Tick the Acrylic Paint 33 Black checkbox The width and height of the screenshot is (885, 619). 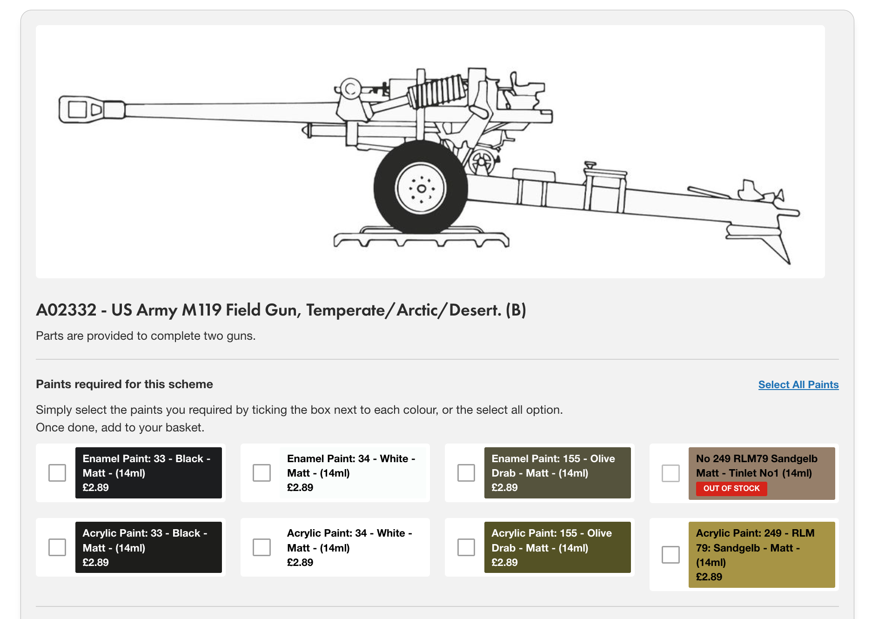pos(57,547)
